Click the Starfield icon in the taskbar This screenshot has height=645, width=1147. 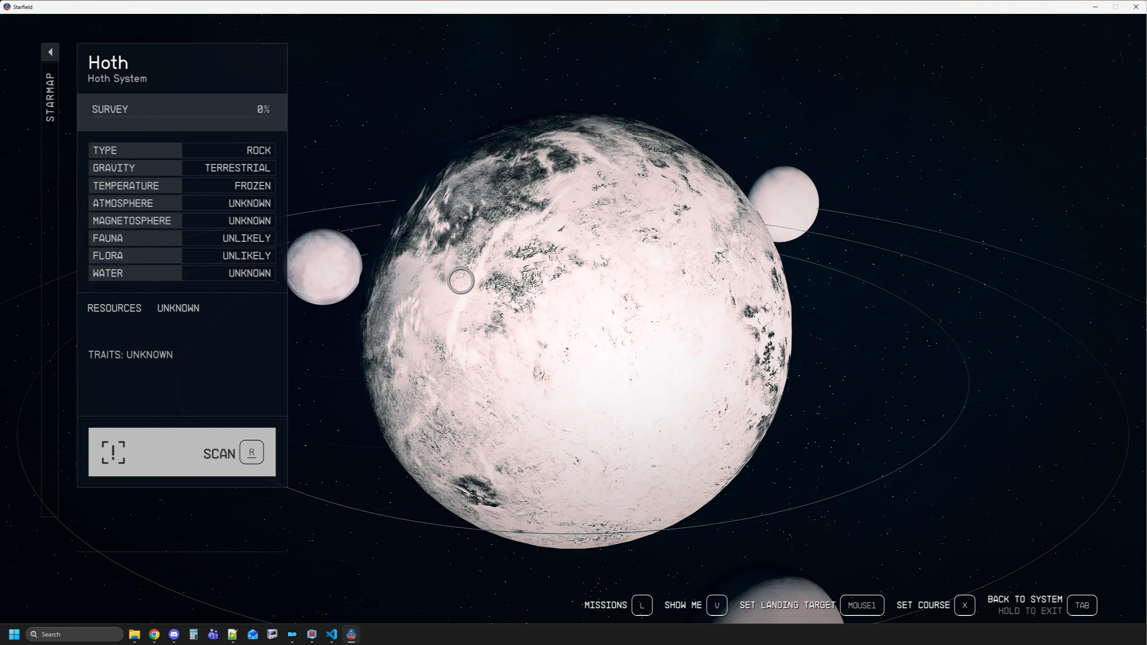pyautogui.click(x=351, y=634)
